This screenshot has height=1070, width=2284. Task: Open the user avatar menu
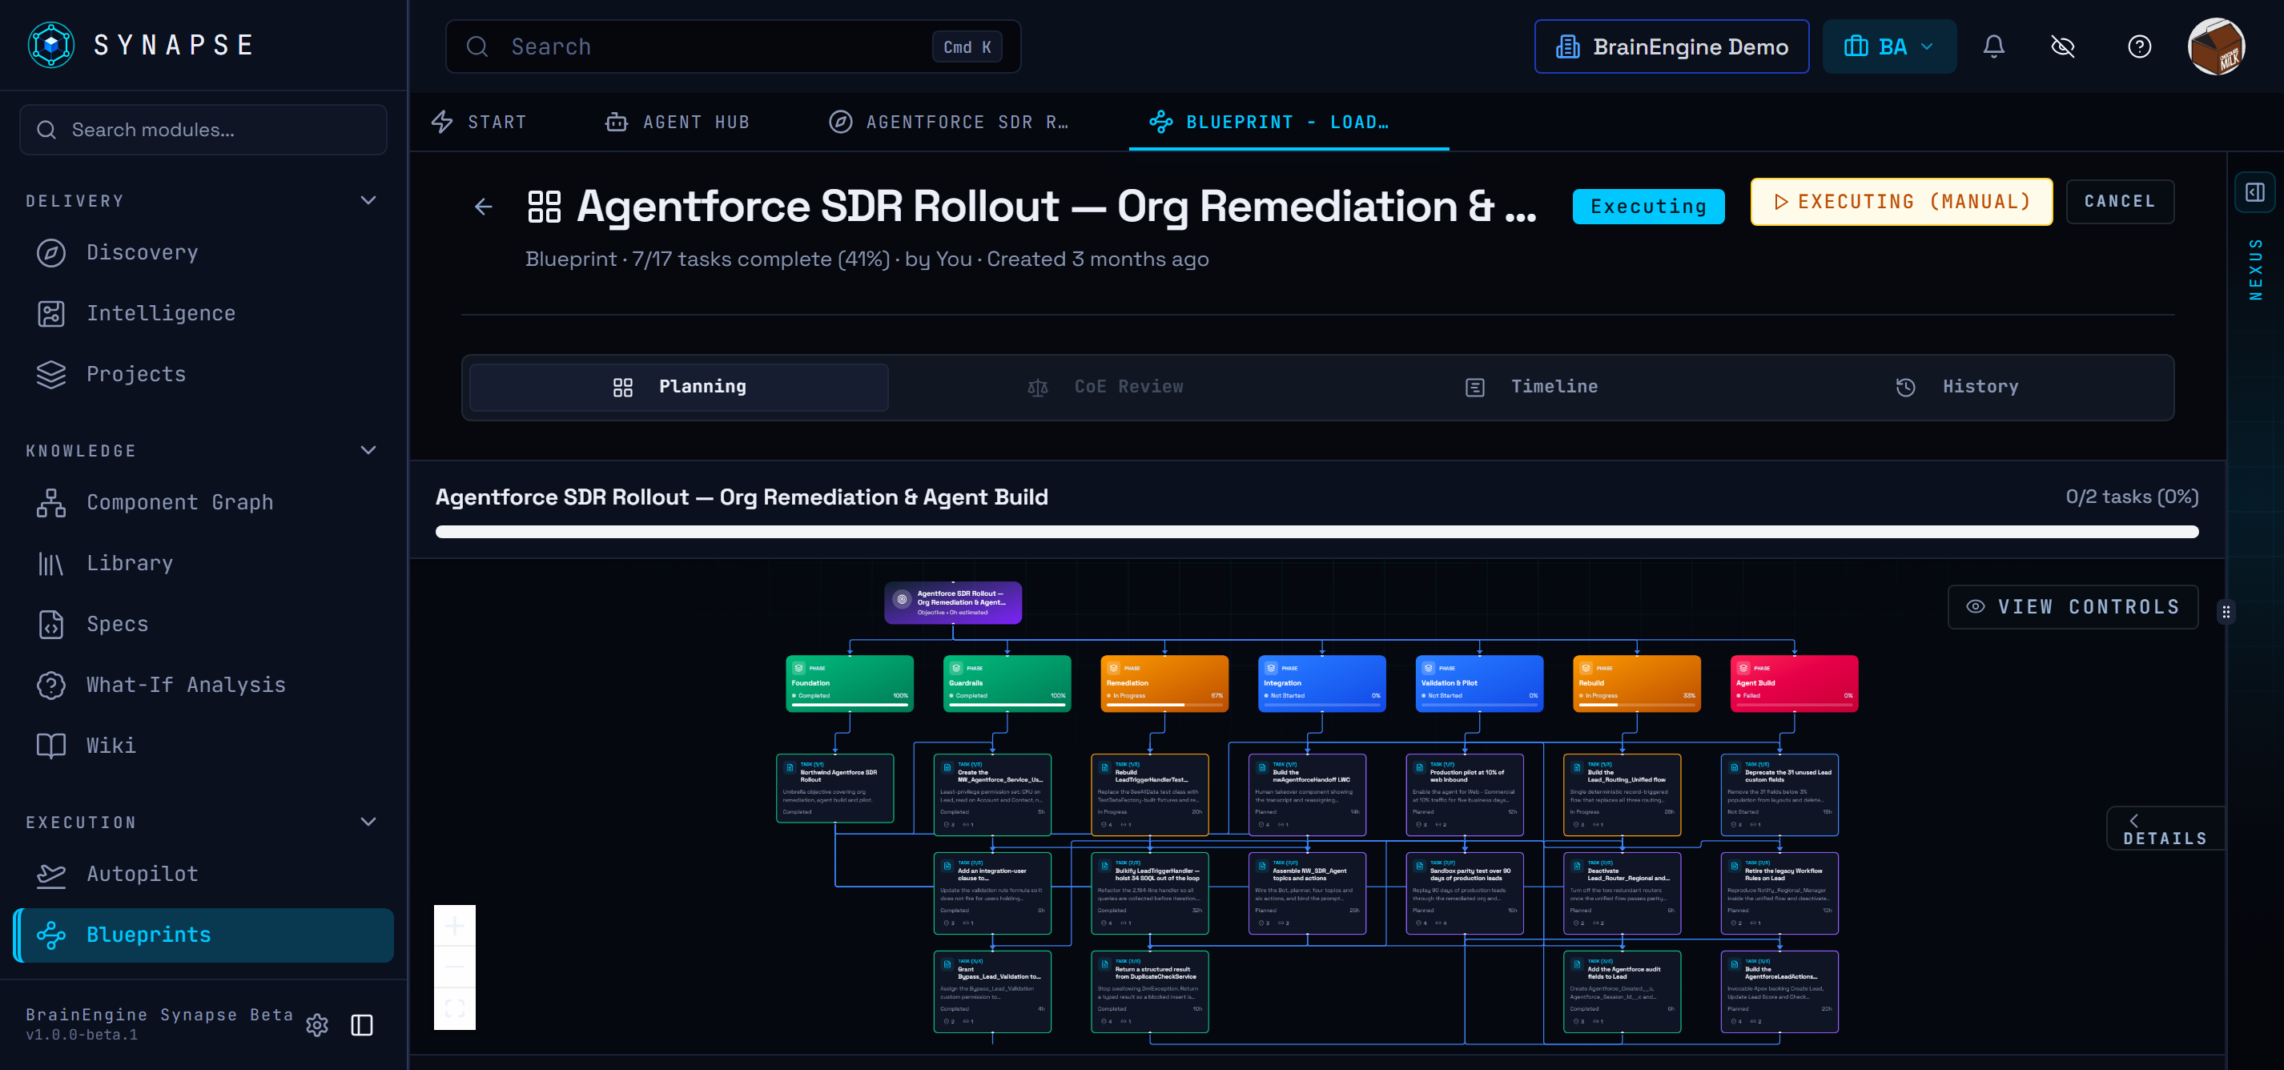[2216, 47]
